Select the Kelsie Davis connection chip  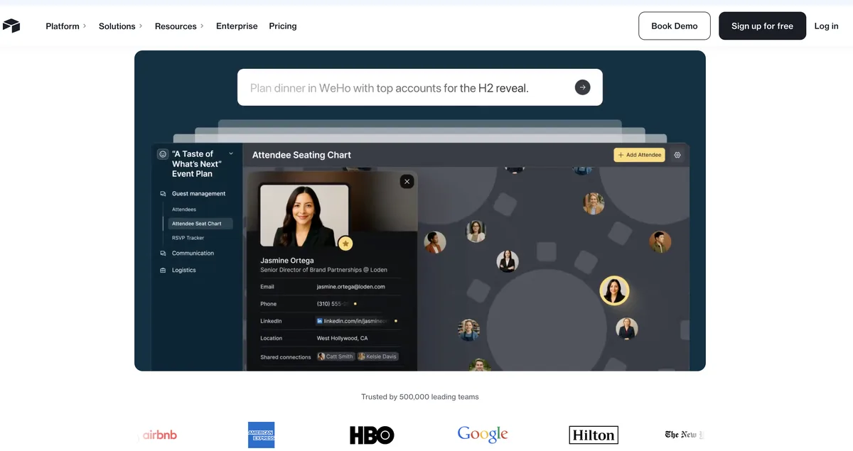coord(377,357)
